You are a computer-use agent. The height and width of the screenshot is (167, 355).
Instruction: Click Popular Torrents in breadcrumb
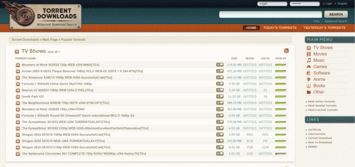73,39
